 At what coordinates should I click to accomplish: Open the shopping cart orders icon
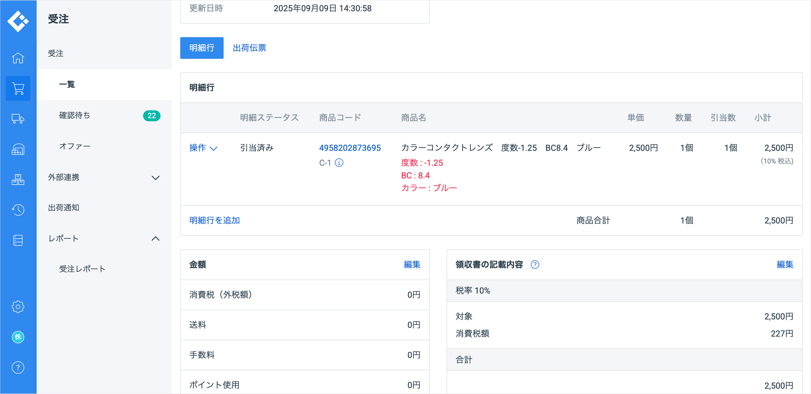click(x=18, y=88)
